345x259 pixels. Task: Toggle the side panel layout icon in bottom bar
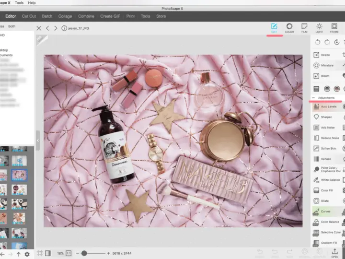(48, 253)
